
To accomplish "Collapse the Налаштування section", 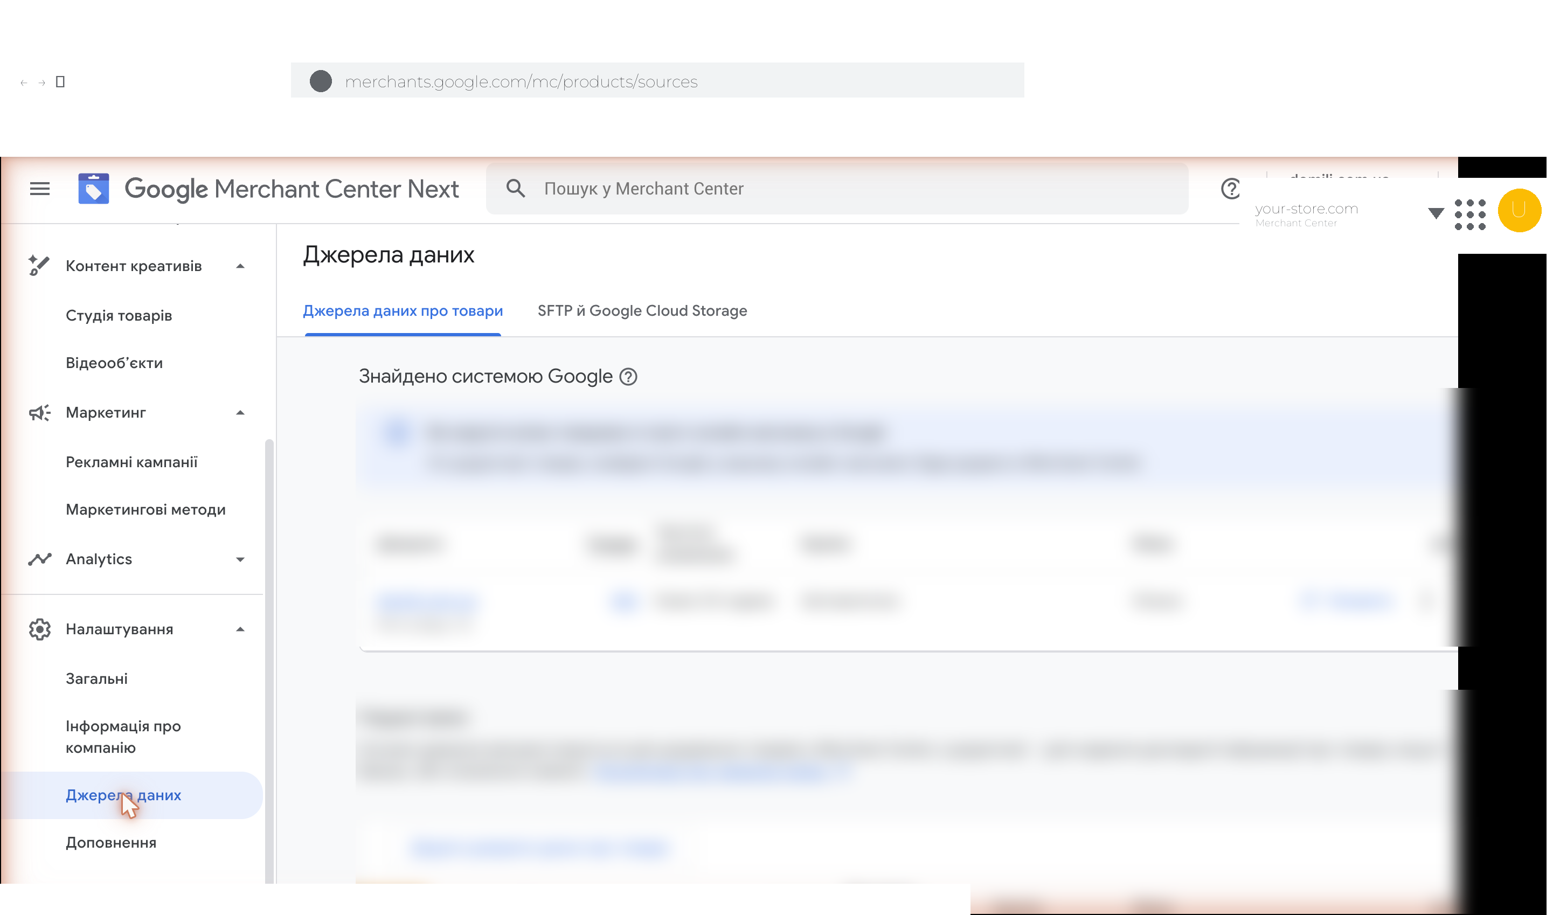I will pos(240,629).
